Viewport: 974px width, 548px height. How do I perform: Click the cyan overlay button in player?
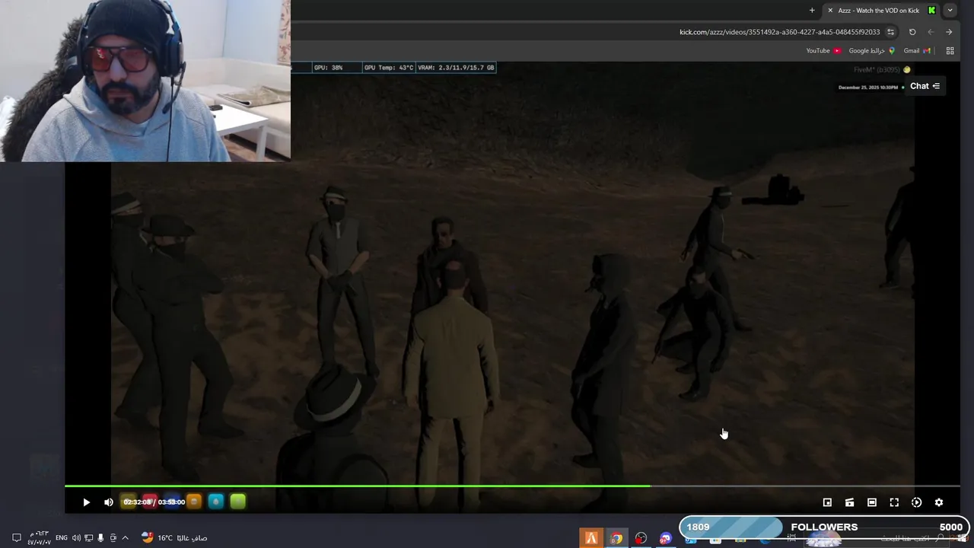click(216, 502)
